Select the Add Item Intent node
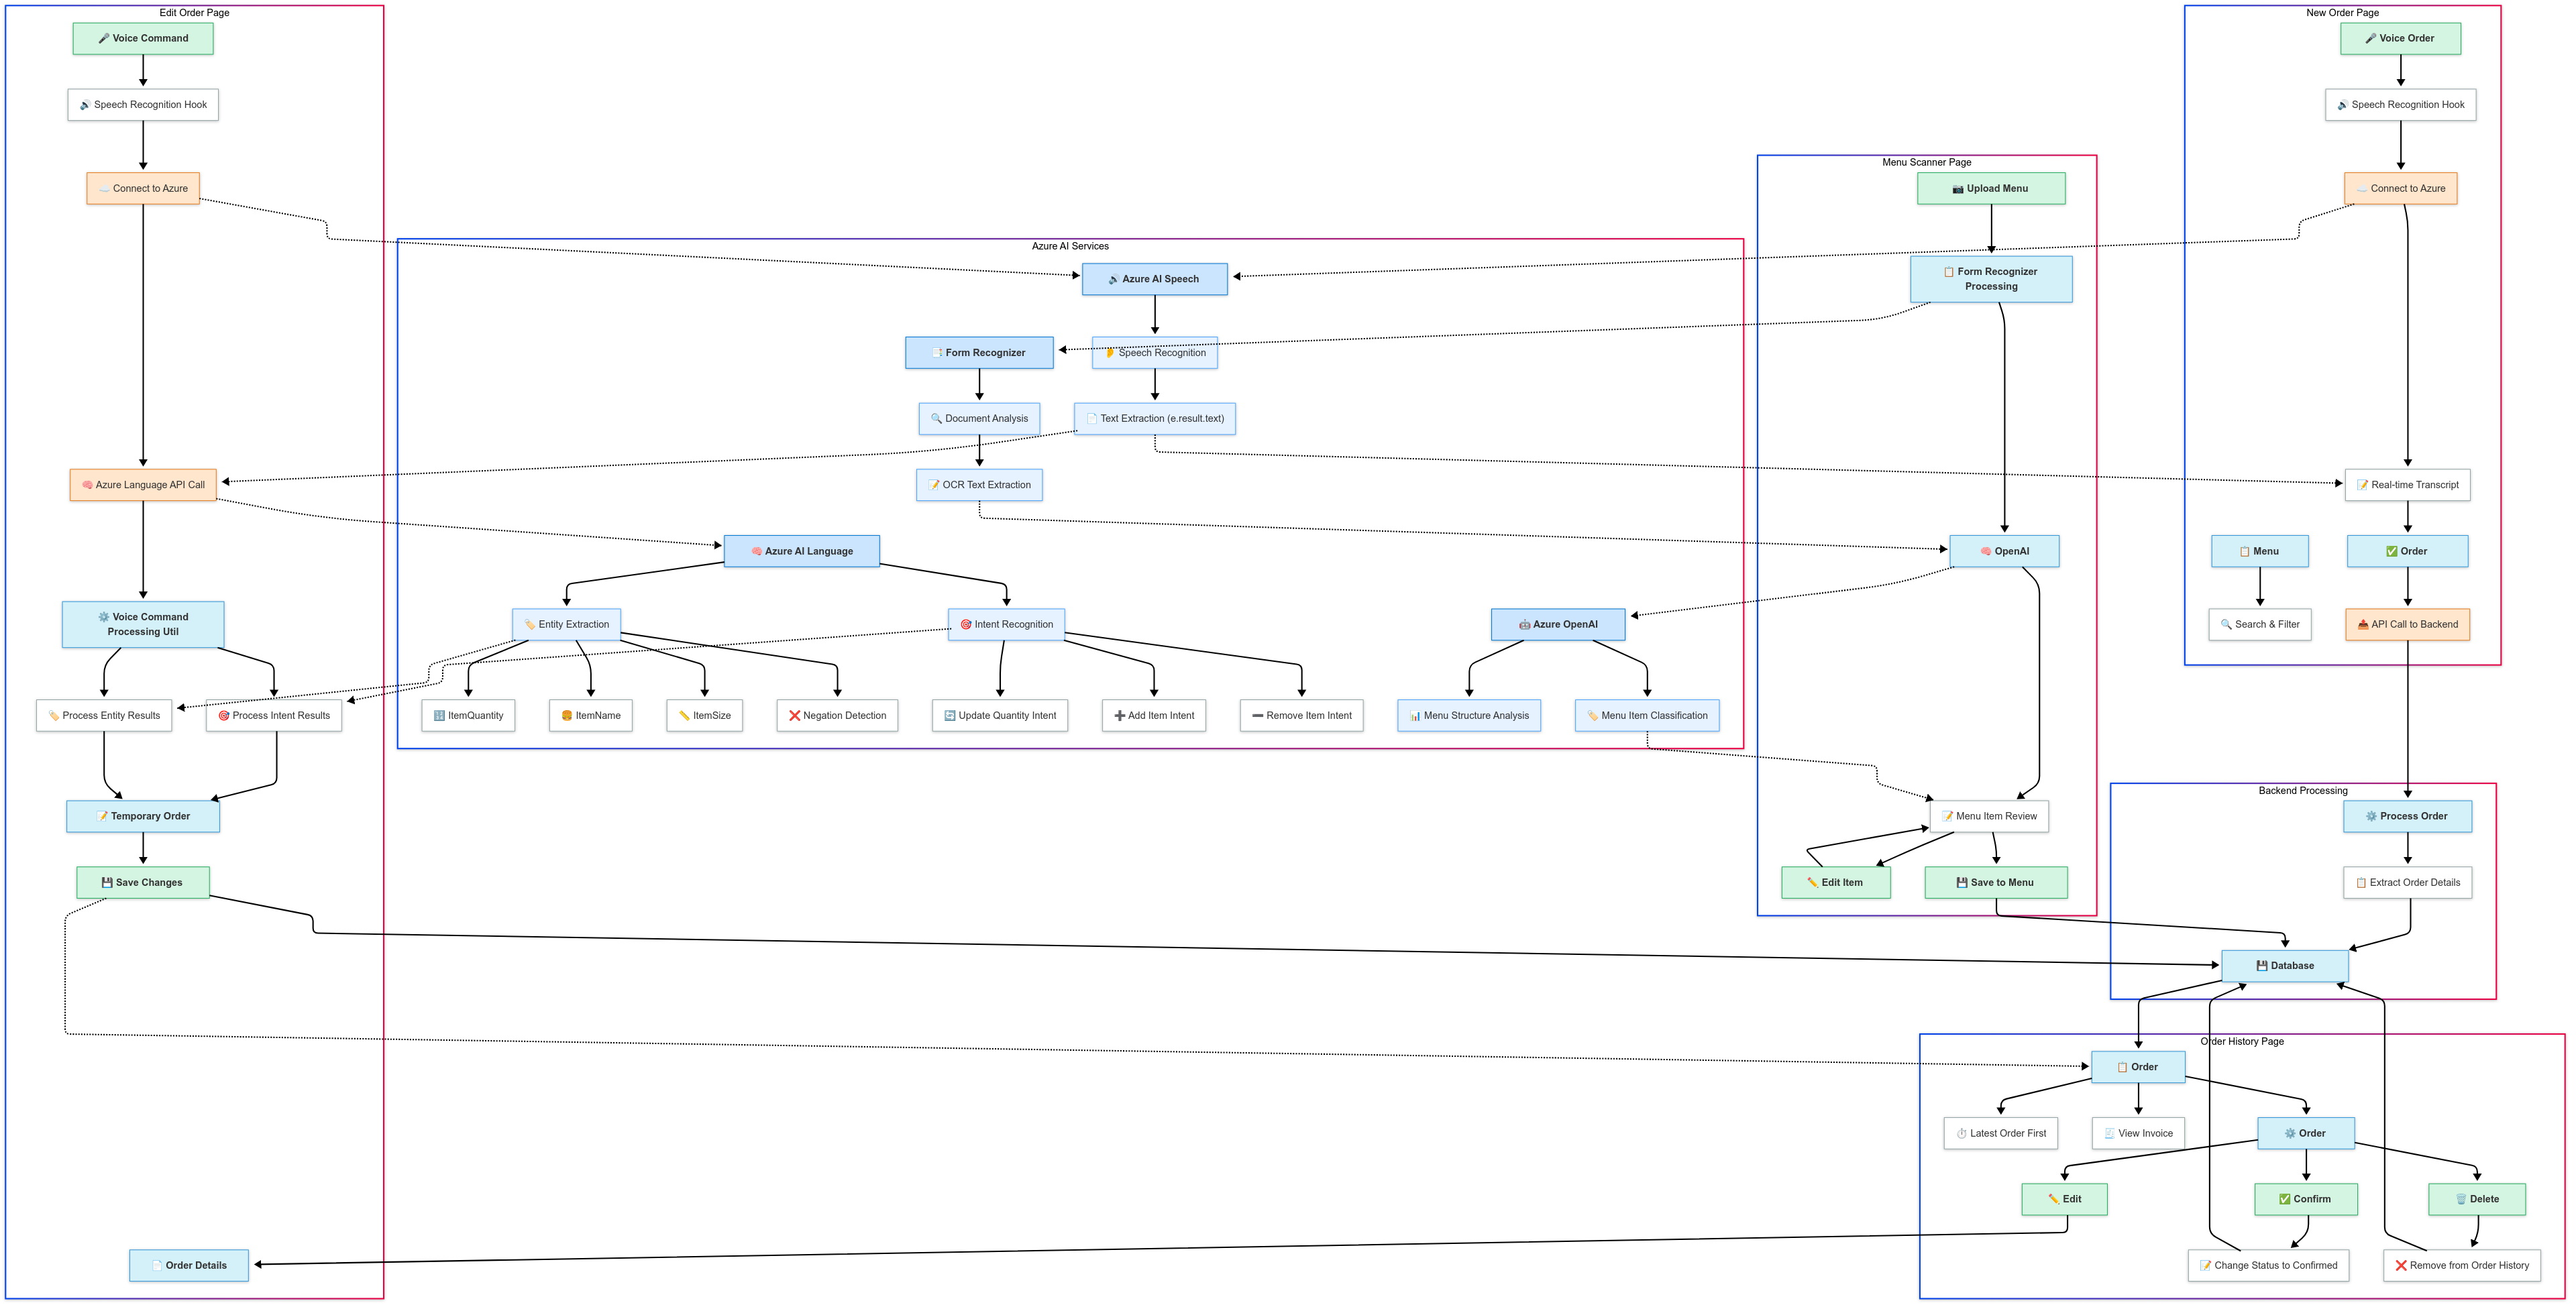 (1154, 716)
